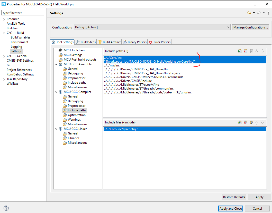Delete the selected include path (red X icon)
Screen dimensions: 272x213
click(x=245, y=51)
